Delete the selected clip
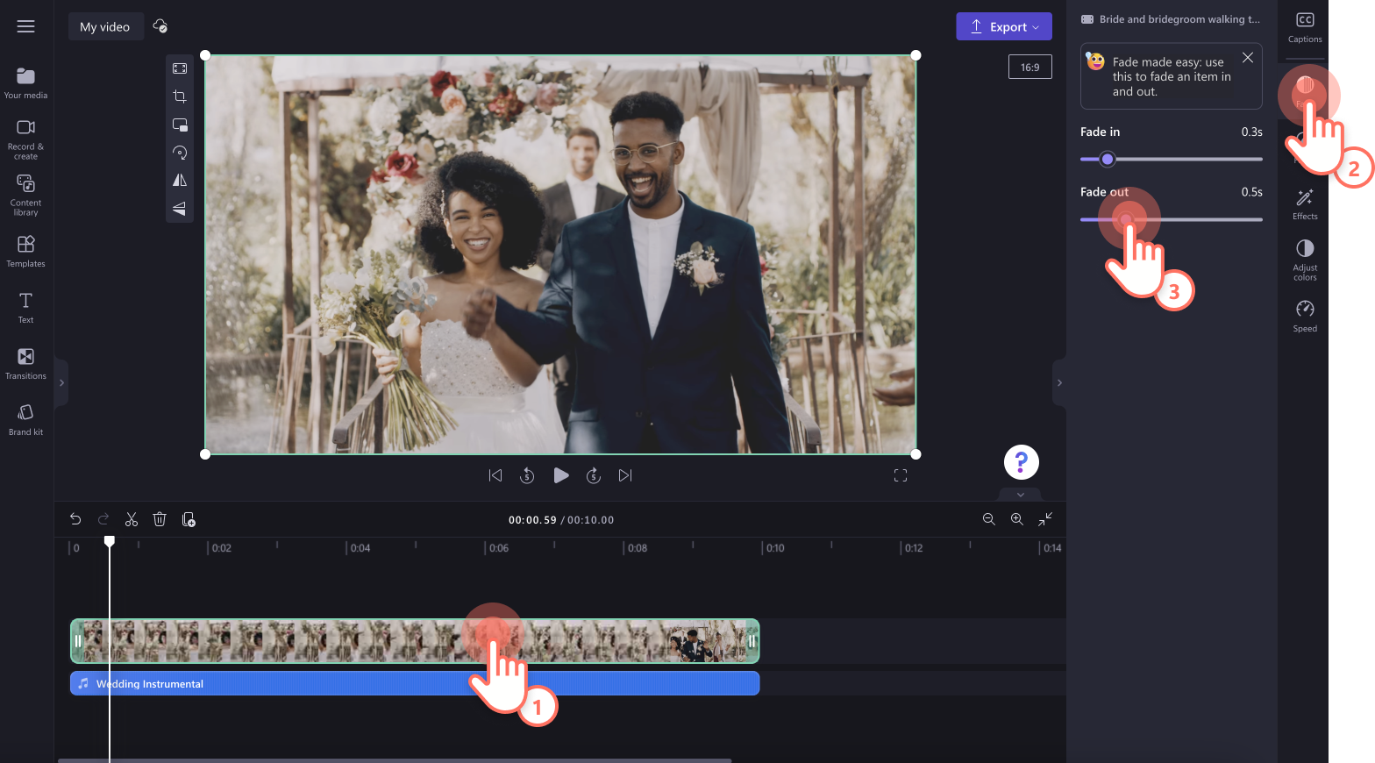The height and width of the screenshot is (763, 1375). pos(160,519)
